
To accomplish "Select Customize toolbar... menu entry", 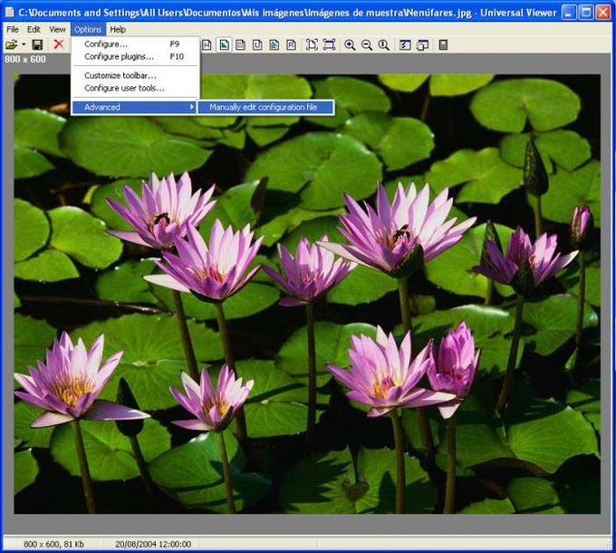I will click(135, 75).
